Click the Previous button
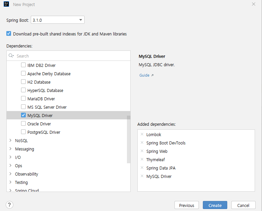The height and width of the screenshot is (211, 262). point(186,205)
